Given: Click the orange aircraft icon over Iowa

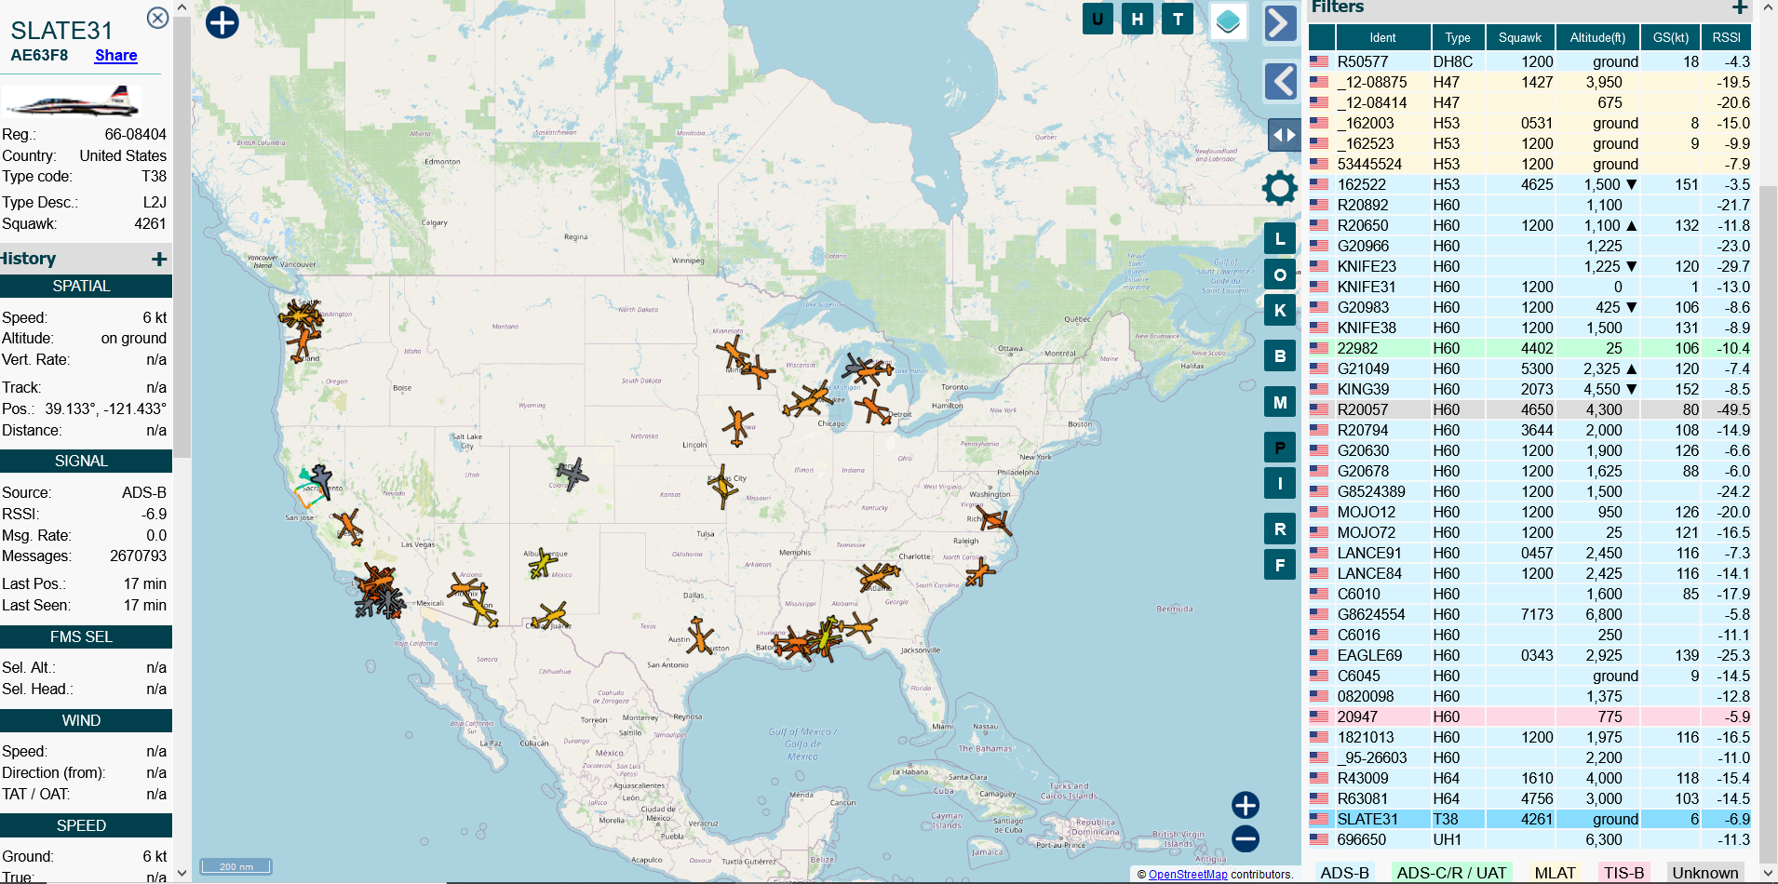Looking at the screenshot, I should [x=737, y=426].
